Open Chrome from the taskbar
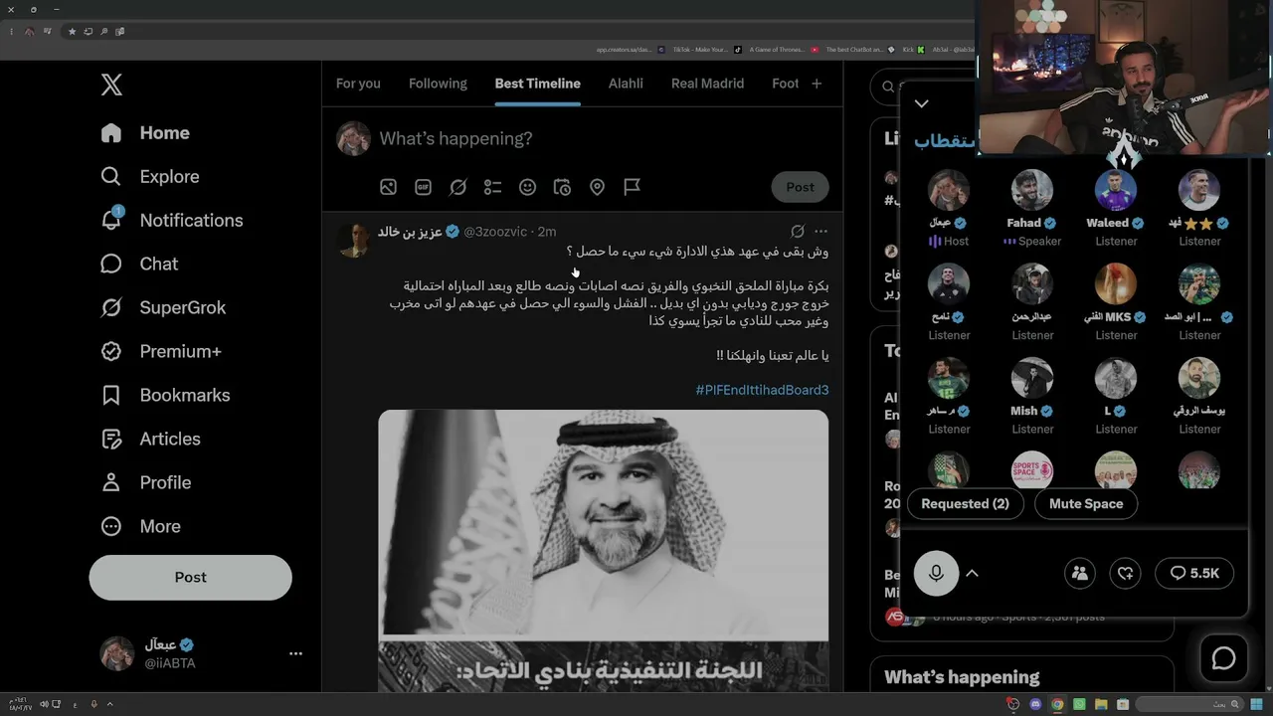 tap(1057, 705)
